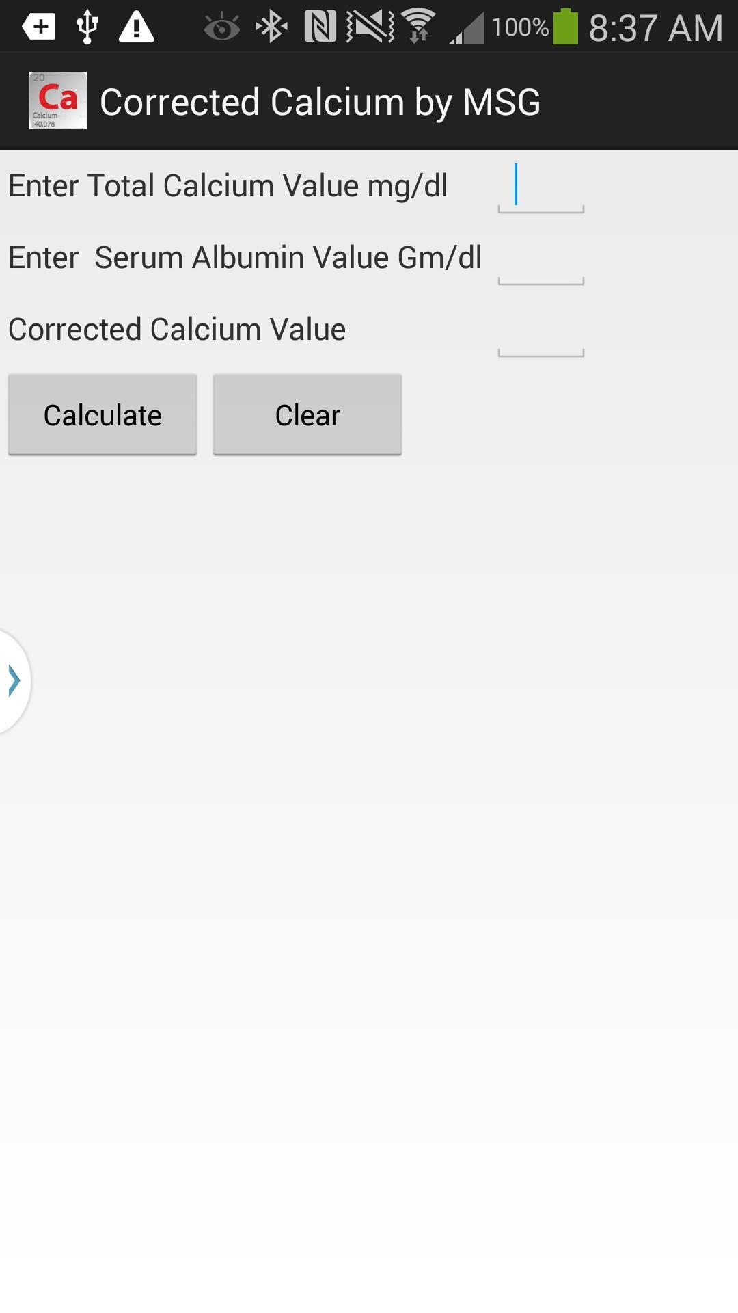Viewport: 738px width, 1313px height.
Task: Tap the Smart Stay eye icon
Action: click(220, 25)
